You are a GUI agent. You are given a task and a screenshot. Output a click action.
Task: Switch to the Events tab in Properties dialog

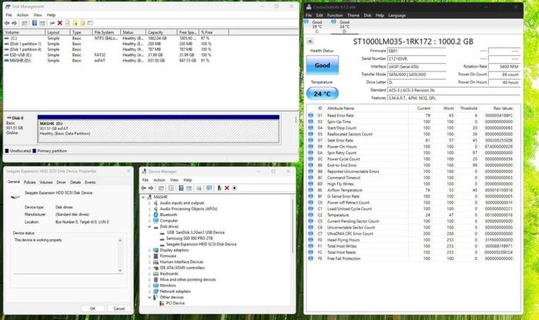pyautogui.click(x=90, y=182)
